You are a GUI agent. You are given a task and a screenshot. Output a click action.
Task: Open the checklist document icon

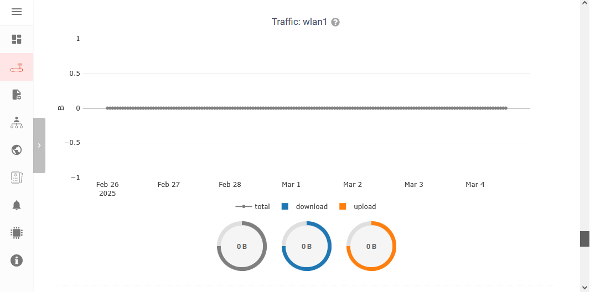[17, 178]
